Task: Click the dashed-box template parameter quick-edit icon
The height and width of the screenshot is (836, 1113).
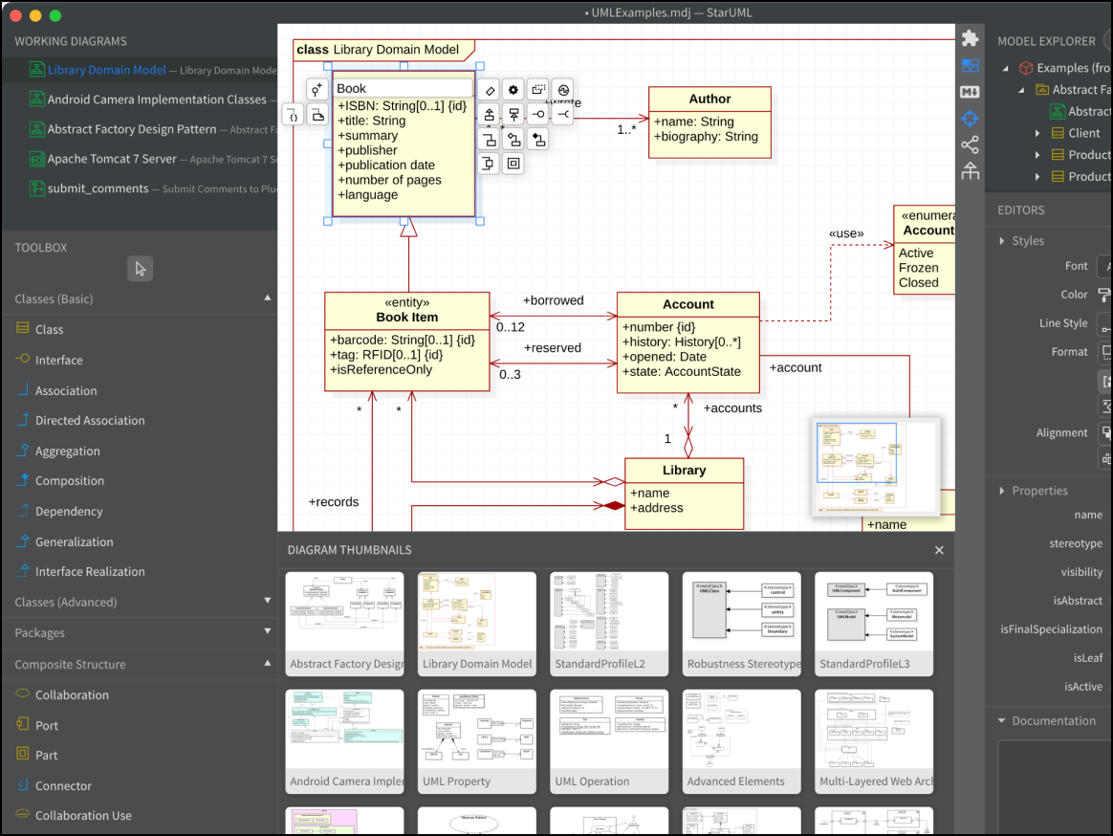Action: (x=538, y=90)
